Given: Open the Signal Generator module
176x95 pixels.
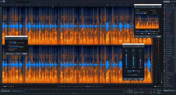Looking at the screenshot, I should (169, 86).
